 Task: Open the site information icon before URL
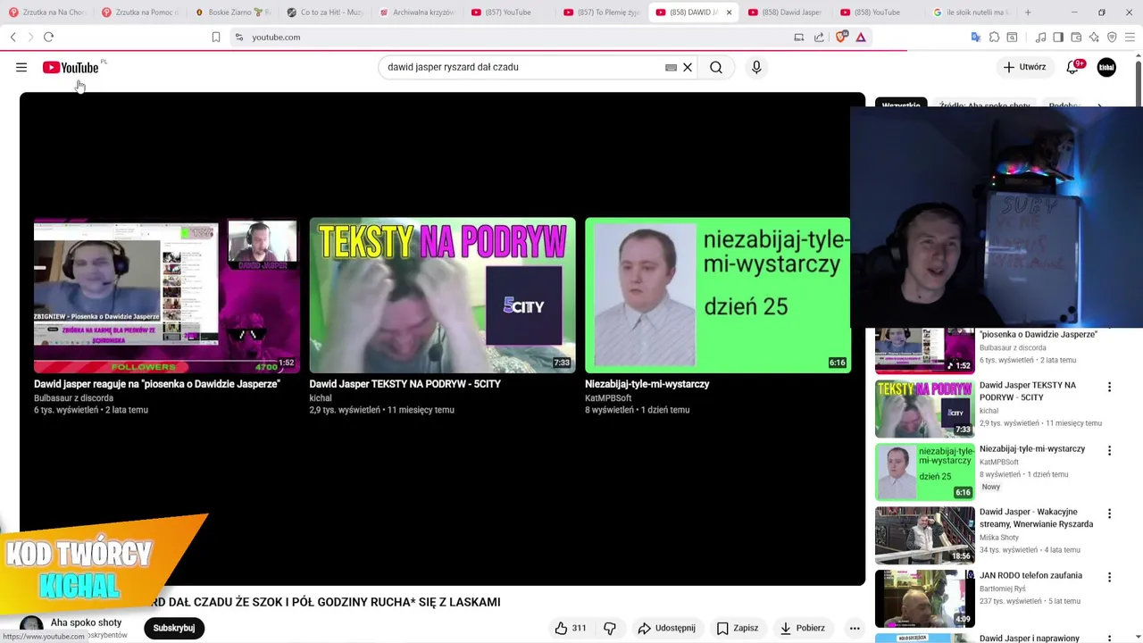coord(238,37)
